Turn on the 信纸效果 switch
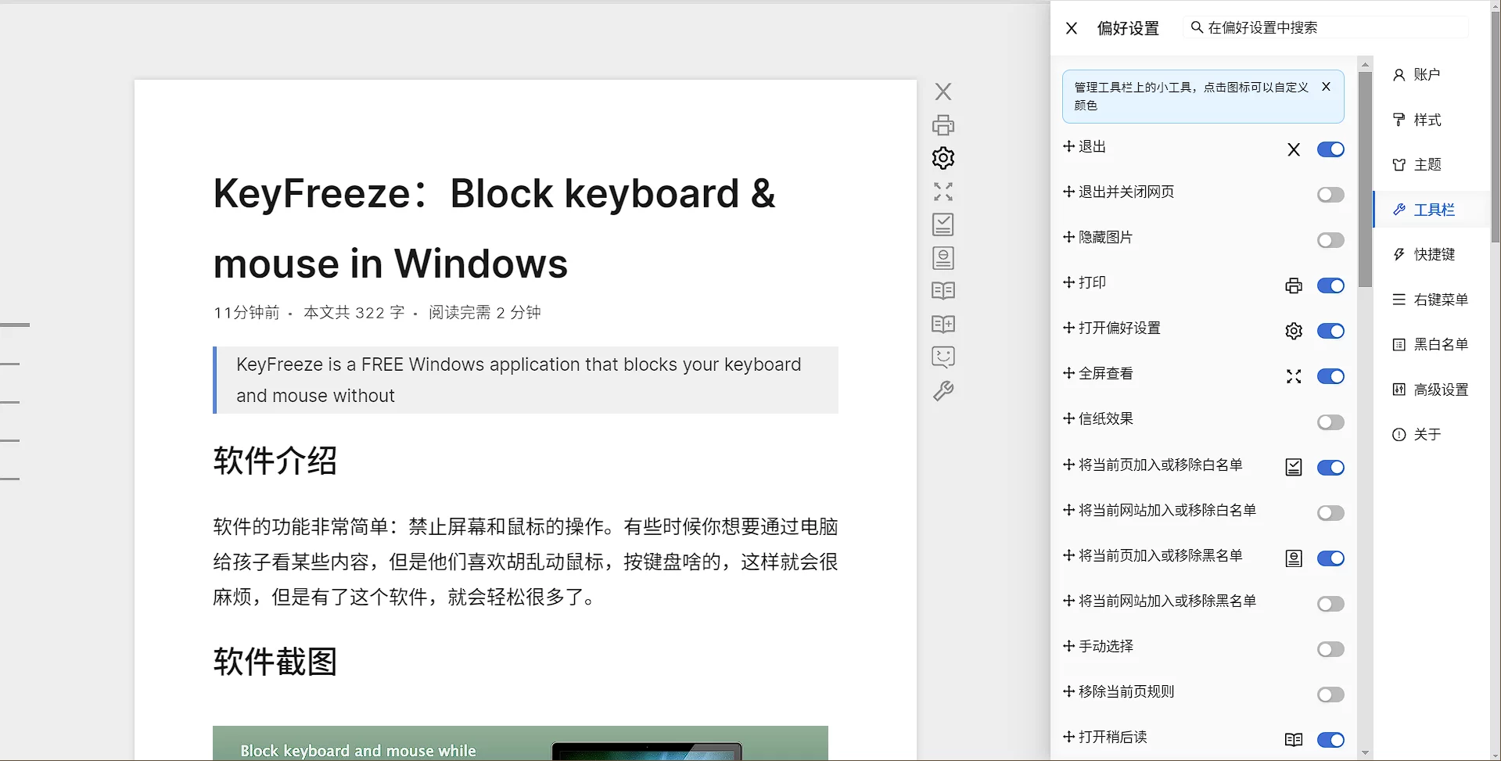Viewport: 1501px width, 761px height. tap(1330, 422)
